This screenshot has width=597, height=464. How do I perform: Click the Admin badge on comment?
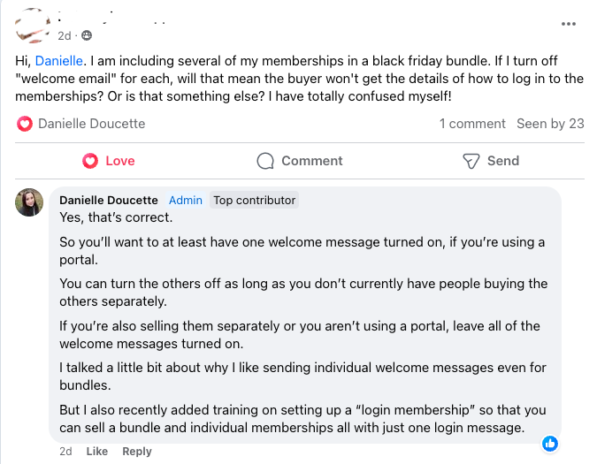[x=186, y=200]
